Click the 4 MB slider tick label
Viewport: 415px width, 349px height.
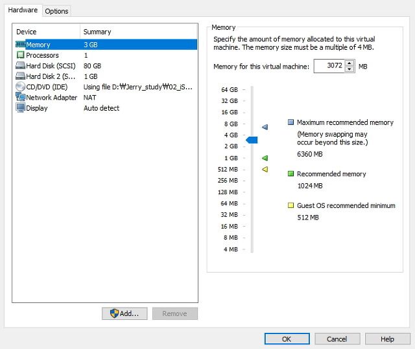pyautogui.click(x=231, y=249)
